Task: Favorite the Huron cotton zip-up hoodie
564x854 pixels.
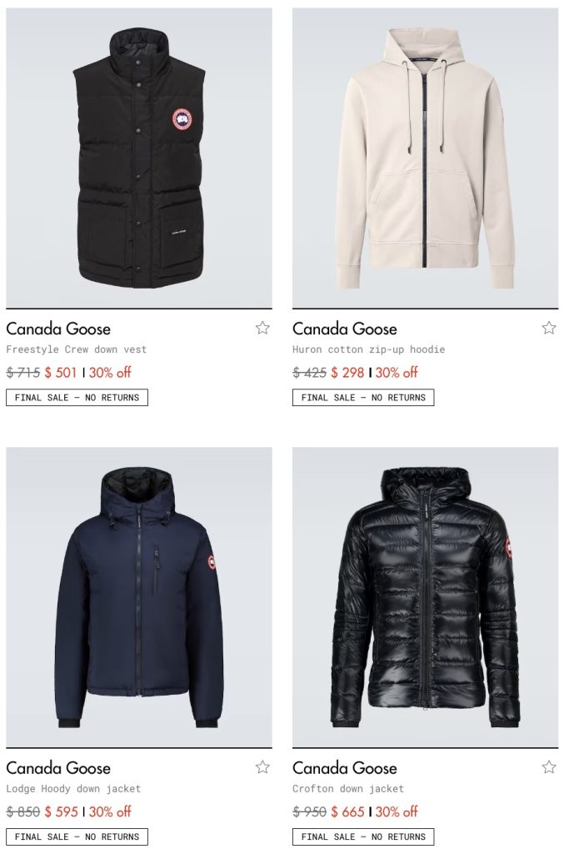Action: pos(549,328)
